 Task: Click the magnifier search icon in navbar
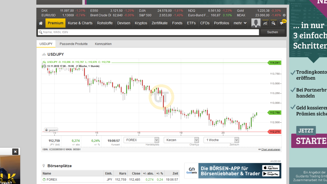click(x=273, y=23)
